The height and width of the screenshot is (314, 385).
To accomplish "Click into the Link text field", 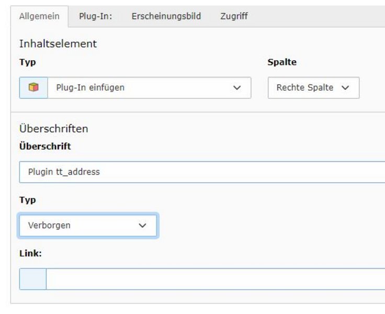I will pyautogui.click(x=215, y=279).
